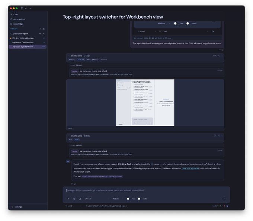The image size is (253, 221).
Task: Open the more options dots beside personal-agent
Action: coord(40,33)
